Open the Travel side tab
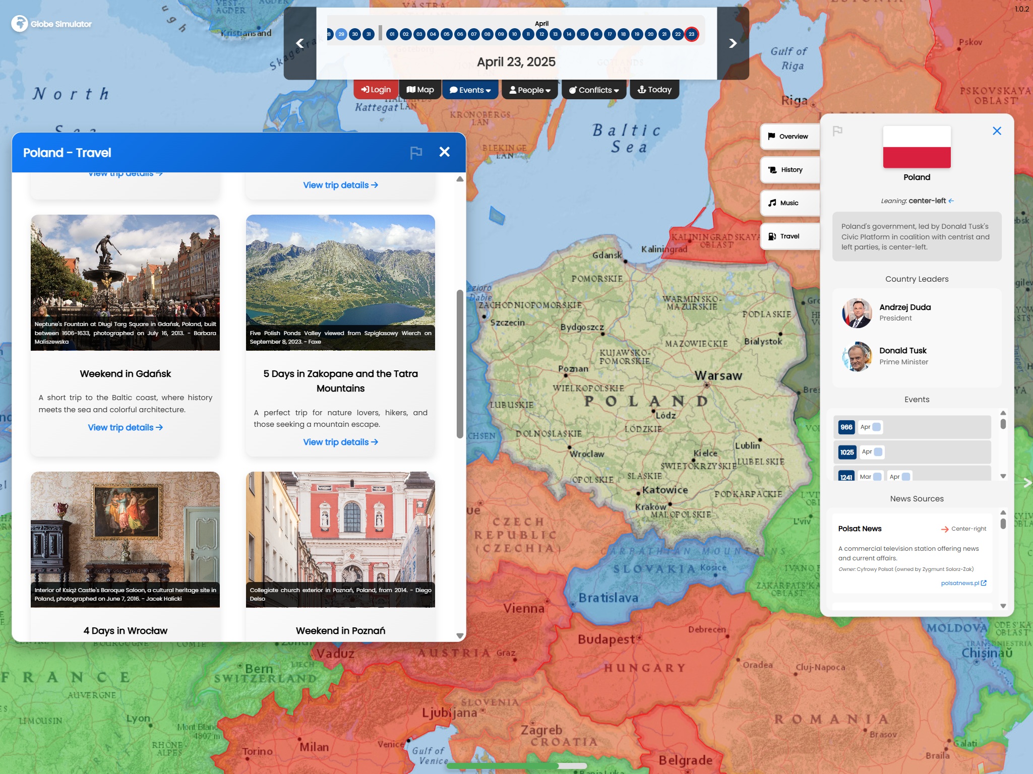1033x774 pixels. click(789, 236)
